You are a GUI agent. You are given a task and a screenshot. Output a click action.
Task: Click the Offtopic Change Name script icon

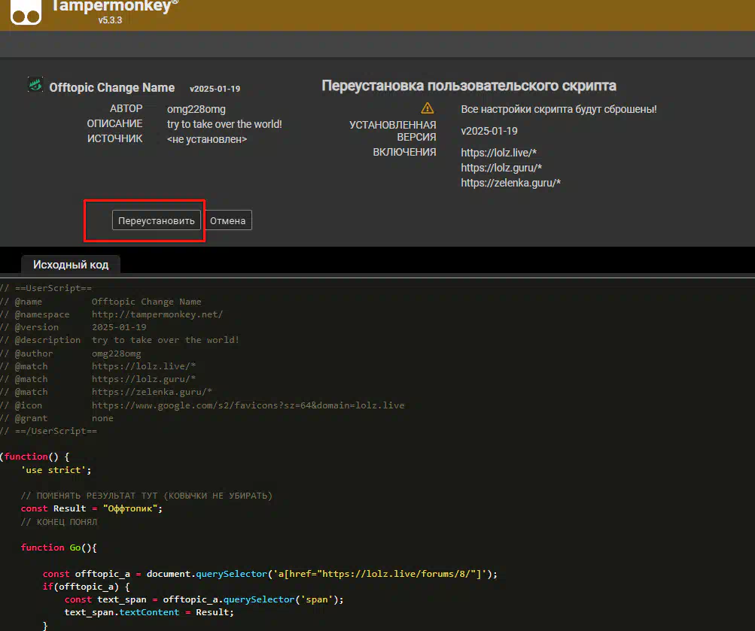tap(35, 85)
